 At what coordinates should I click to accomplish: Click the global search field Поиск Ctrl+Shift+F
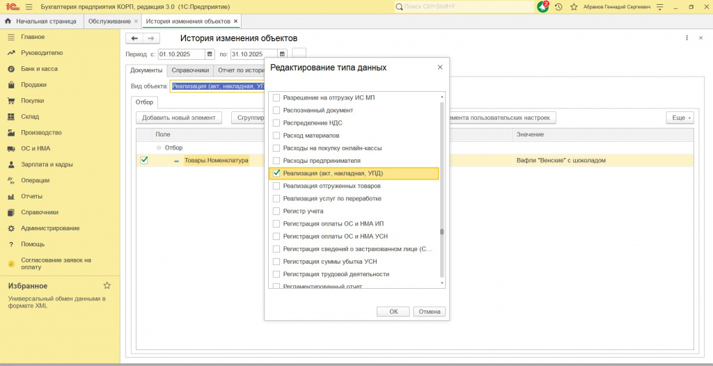coord(464,7)
